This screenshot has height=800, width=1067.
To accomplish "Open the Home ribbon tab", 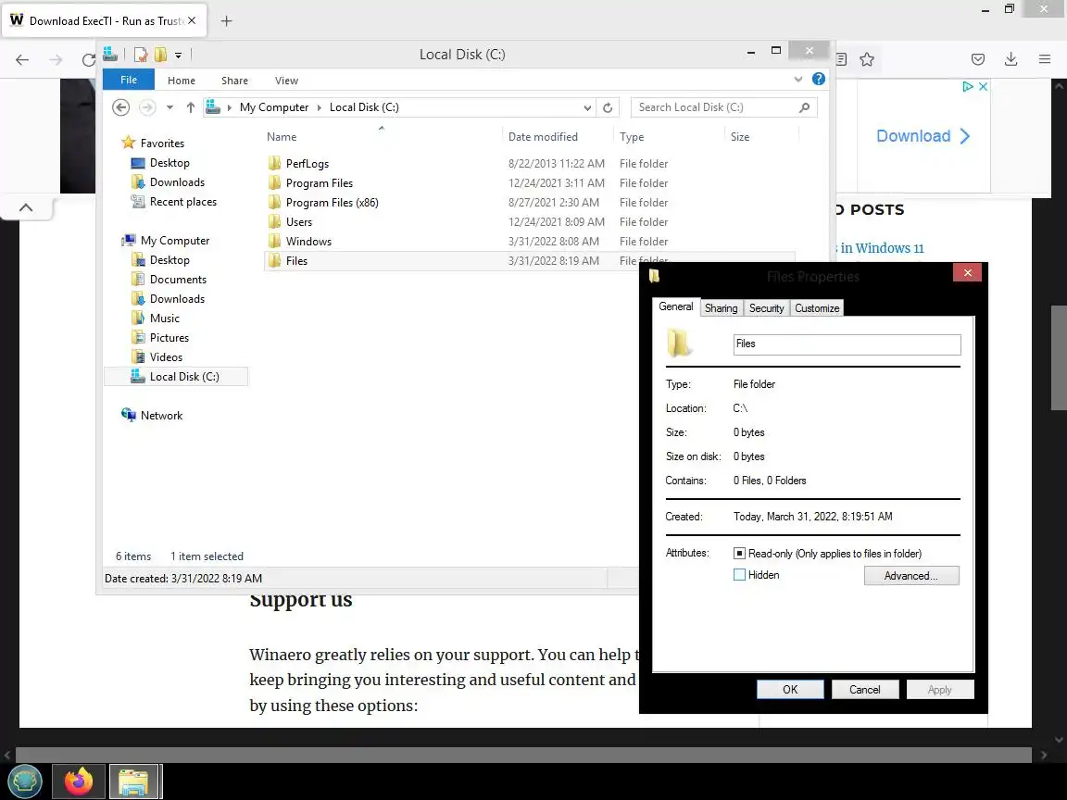I will (x=182, y=81).
